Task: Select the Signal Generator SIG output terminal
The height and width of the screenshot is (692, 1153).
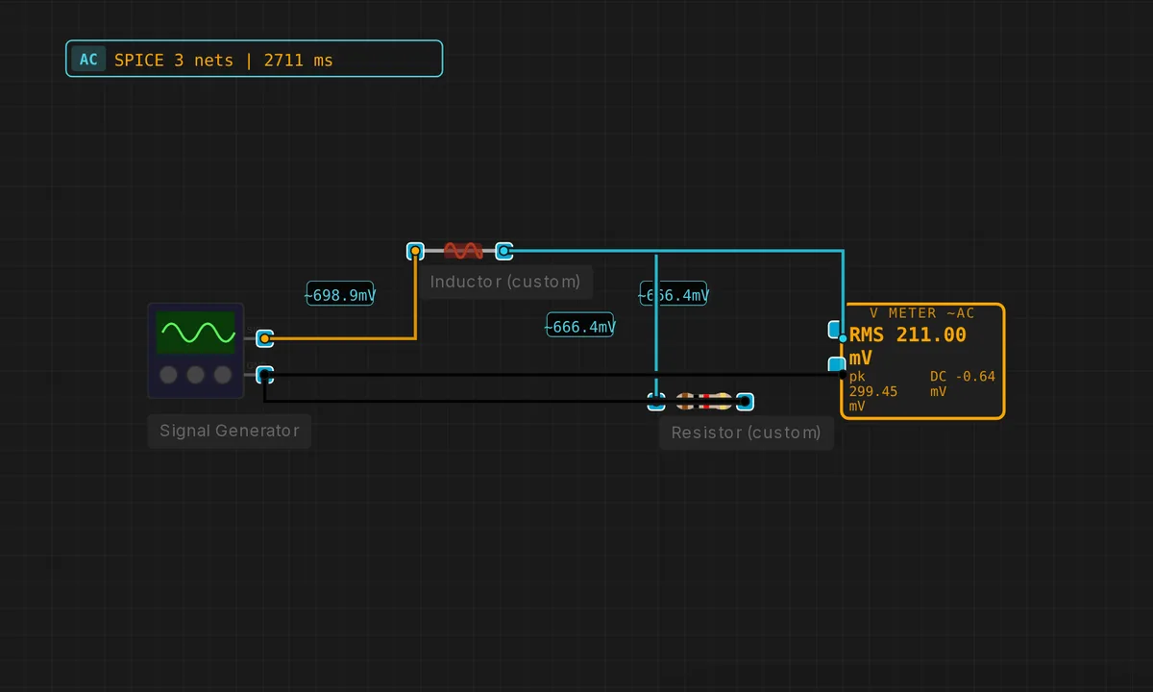Action: coord(265,338)
